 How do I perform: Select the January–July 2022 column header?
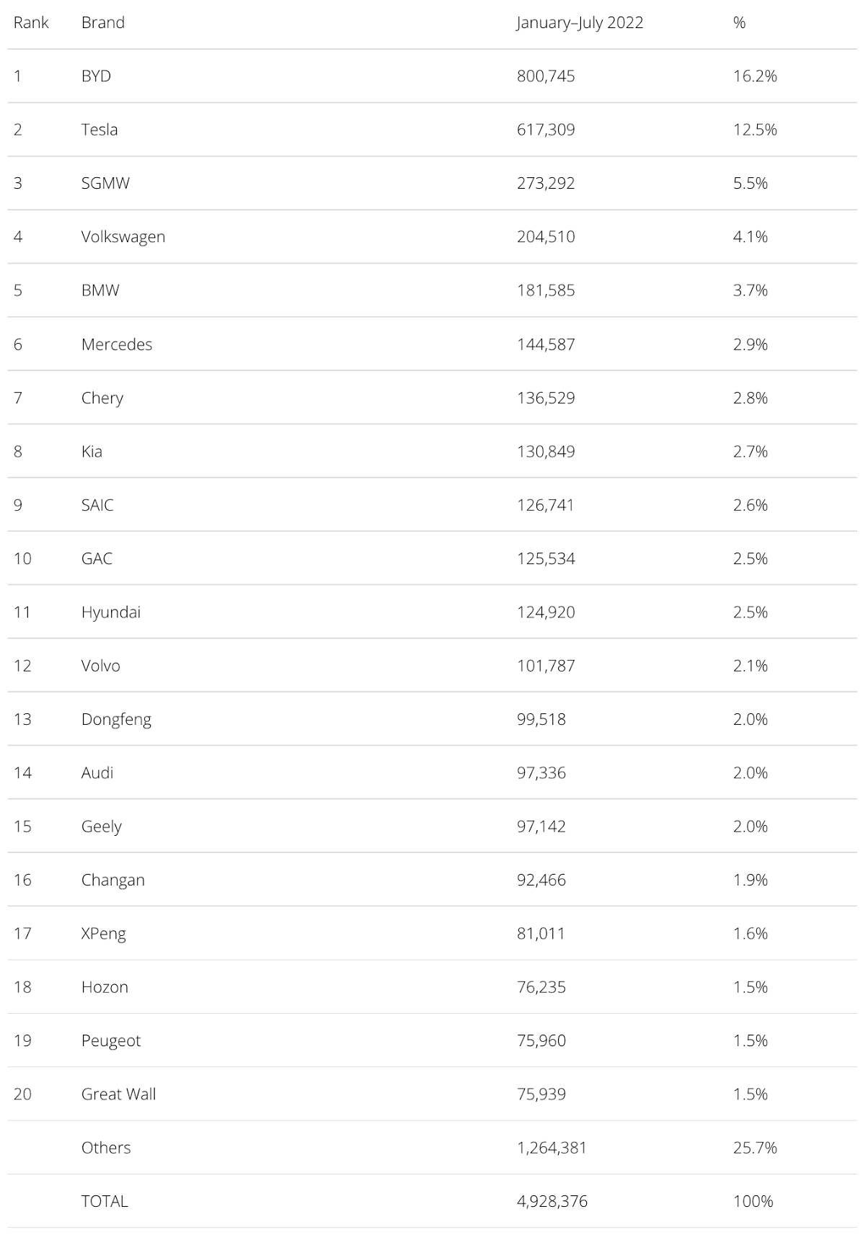point(580,22)
